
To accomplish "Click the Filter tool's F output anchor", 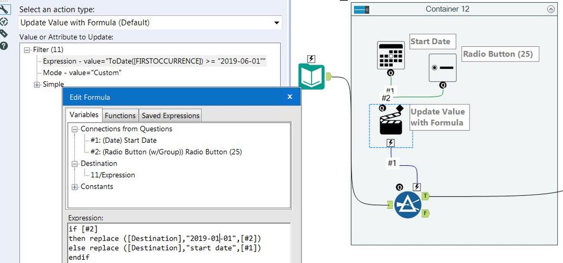I will (425, 213).
